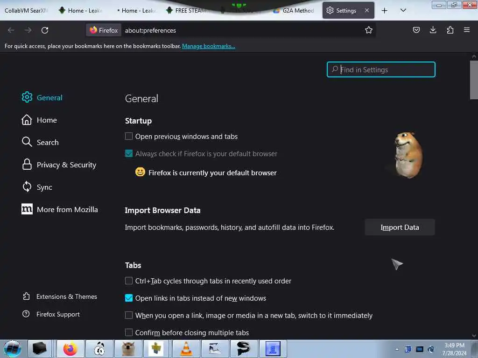Open the Extensions toolbar button

[x=450, y=30]
